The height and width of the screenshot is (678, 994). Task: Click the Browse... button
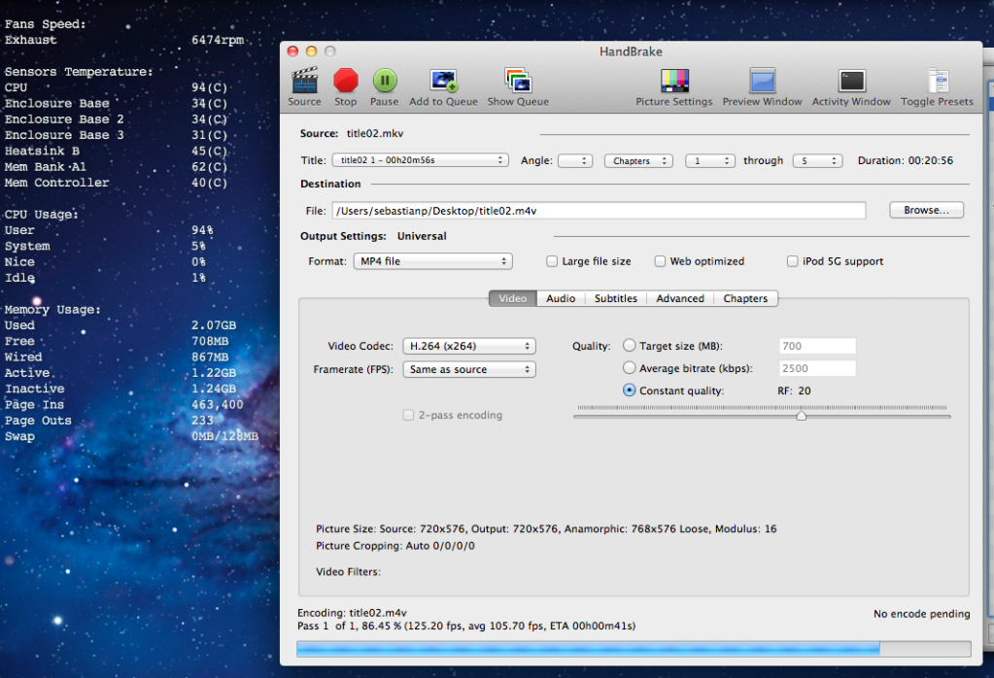point(926,210)
